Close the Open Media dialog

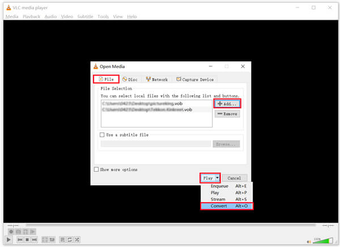click(x=243, y=66)
